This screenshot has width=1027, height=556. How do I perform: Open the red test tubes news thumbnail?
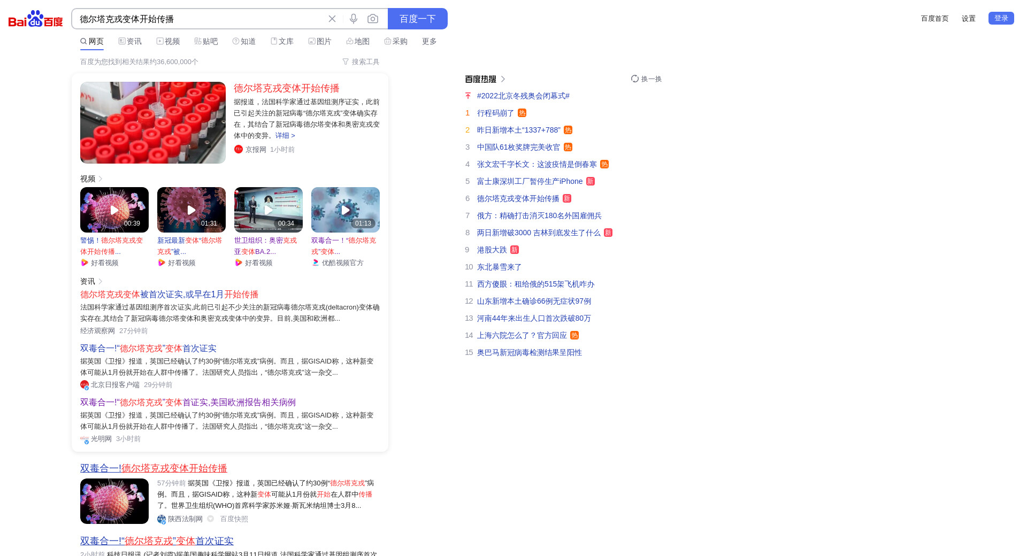(x=153, y=122)
